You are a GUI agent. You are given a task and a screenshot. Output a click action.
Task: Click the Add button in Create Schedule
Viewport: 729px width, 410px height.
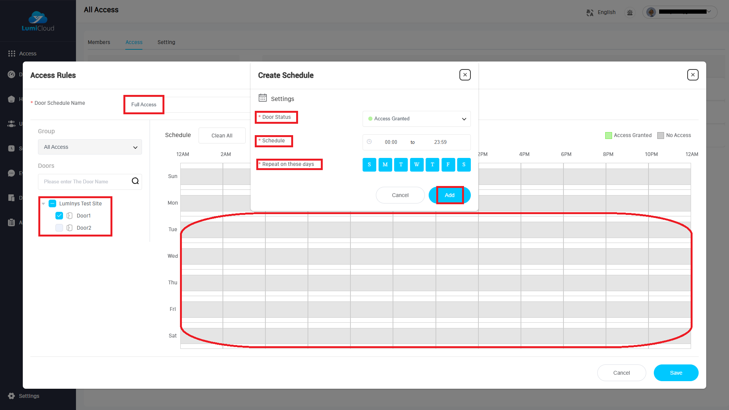pyautogui.click(x=450, y=195)
